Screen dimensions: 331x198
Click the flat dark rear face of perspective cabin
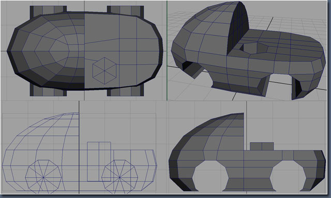pyautogui.click(x=237, y=28)
